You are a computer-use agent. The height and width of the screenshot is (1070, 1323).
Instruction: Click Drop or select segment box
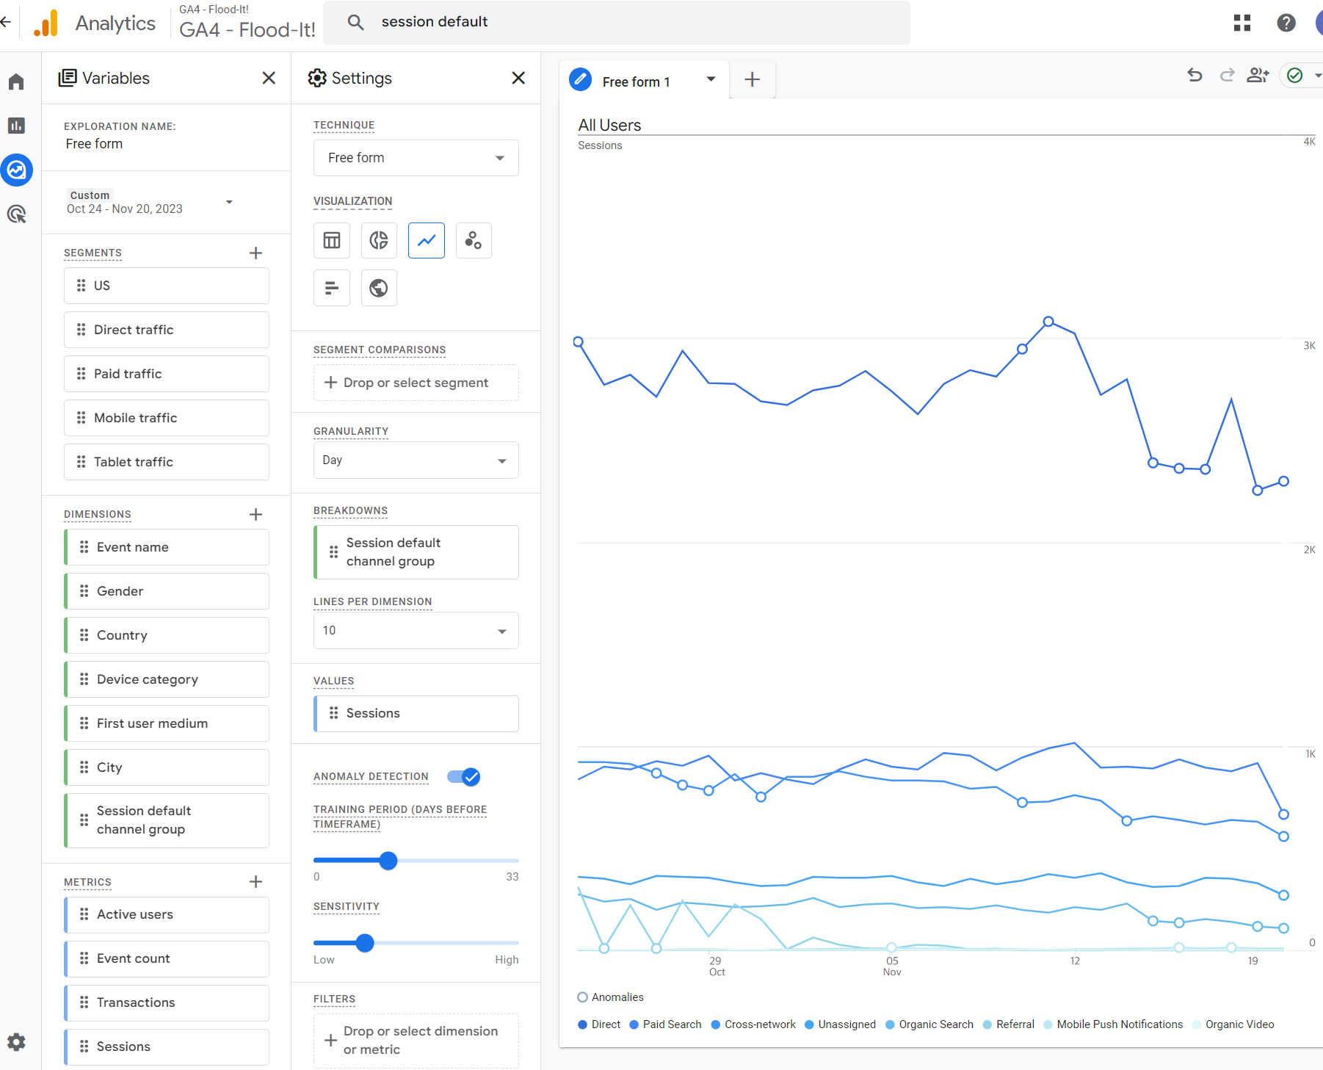coord(416,383)
